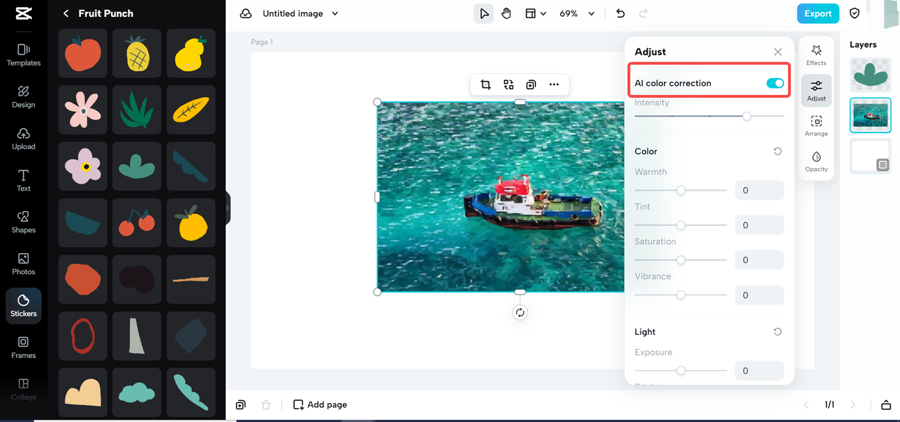
Task: Undo the last action
Action: click(620, 13)
